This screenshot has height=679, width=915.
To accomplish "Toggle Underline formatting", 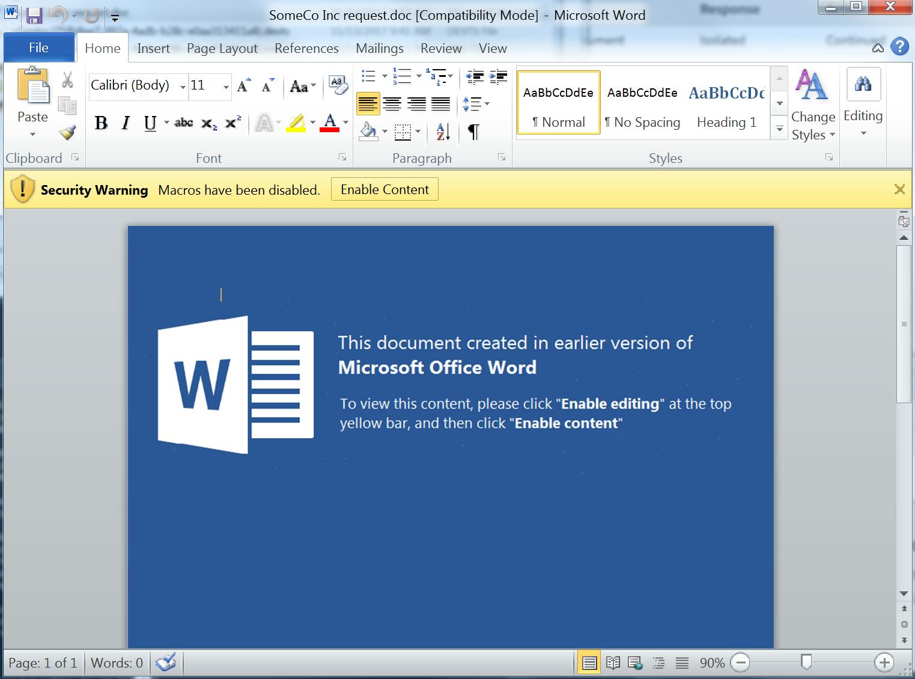I will pos(150,123).
